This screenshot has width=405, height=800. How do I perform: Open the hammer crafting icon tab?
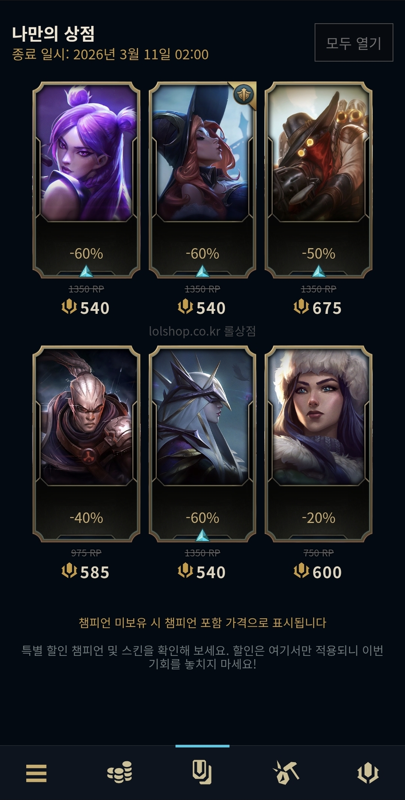[x=286, y=773]
